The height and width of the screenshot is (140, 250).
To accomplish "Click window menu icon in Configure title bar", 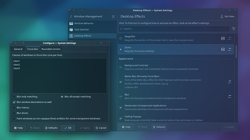I will (11, 43).
